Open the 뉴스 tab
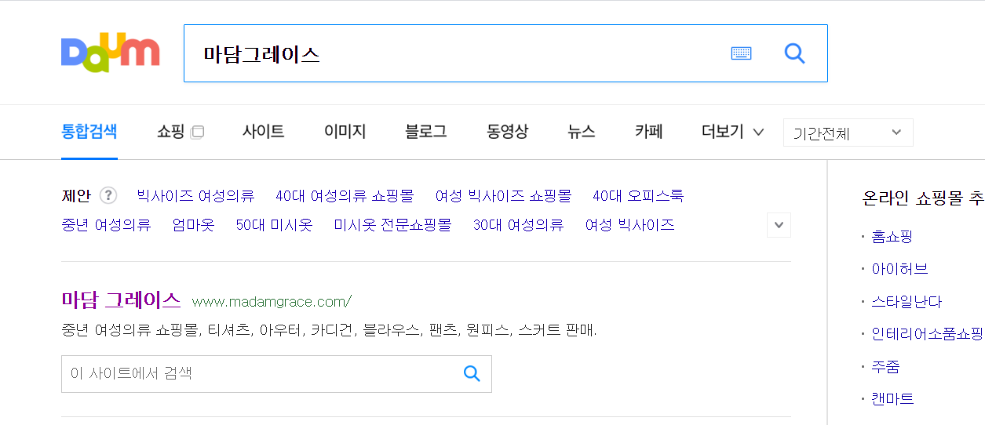 coord(582,132)
